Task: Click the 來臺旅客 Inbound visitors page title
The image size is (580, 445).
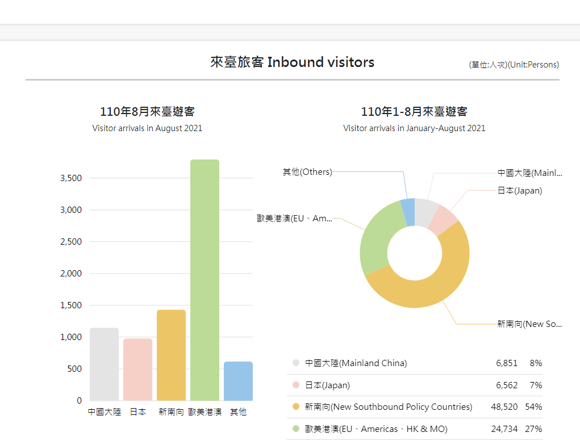Action: pos(291,62)
